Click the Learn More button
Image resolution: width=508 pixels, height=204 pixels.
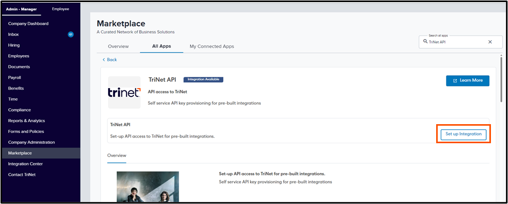[468, 81]
